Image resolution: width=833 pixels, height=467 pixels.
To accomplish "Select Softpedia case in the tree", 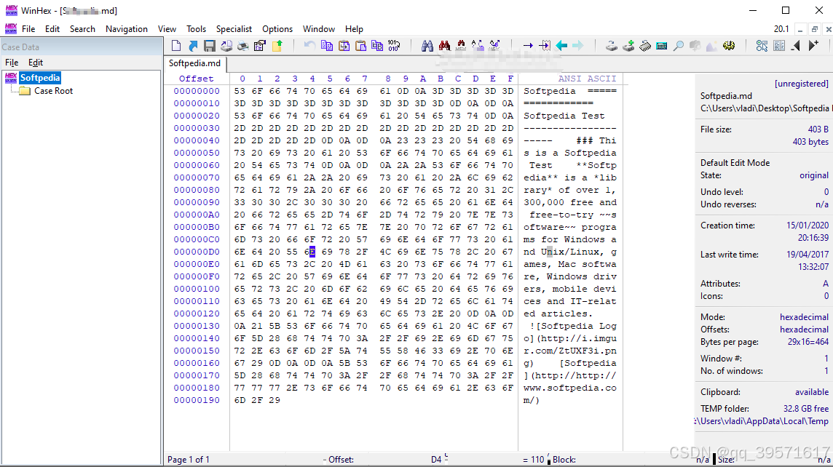I will click(40, 78).
